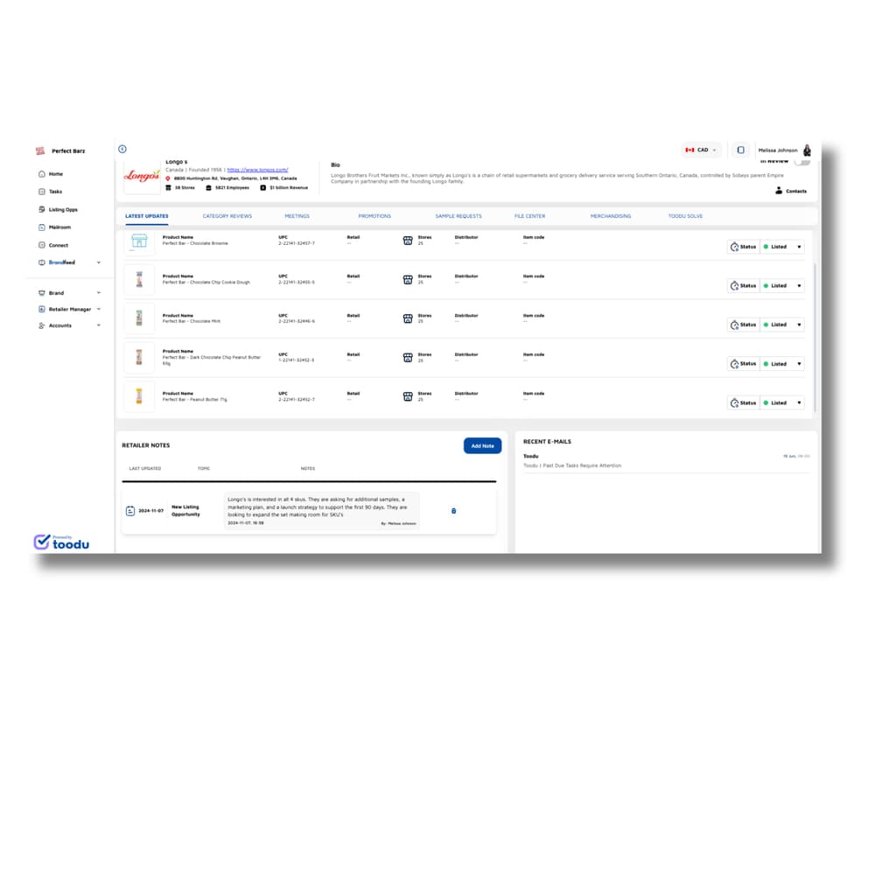Click the Chocolate Chip Cookie Dough thumbnail
The height and width of the screenshot is (875, 875).
139,280
